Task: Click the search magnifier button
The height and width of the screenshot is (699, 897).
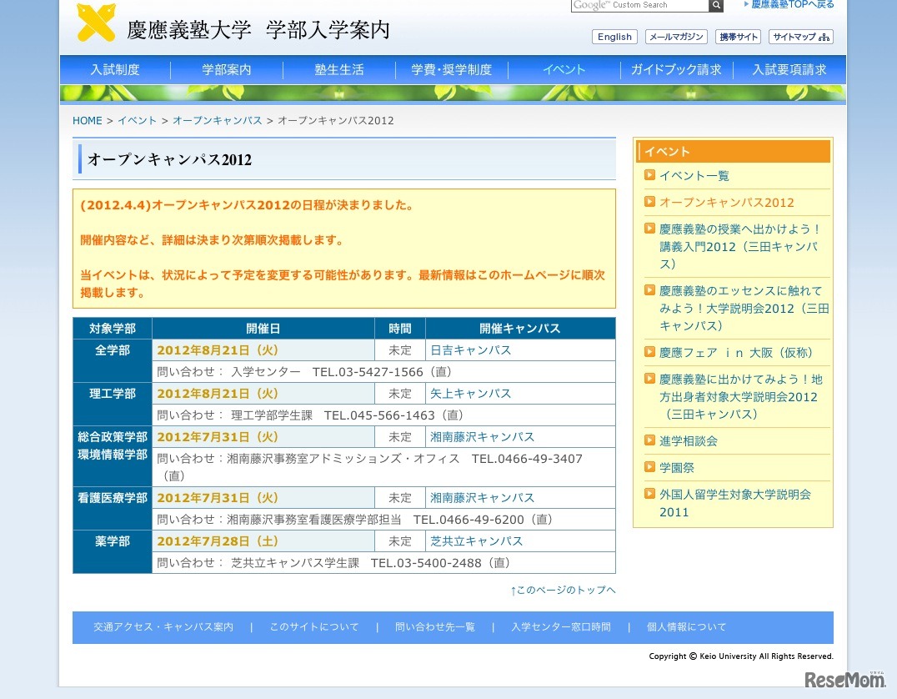Action: tap(715, 5)
